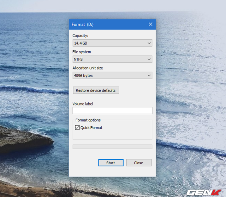Open the Capacity dropdown showing 14.4 GB
The image size is (226, 197).
click(x=112, y=43)
